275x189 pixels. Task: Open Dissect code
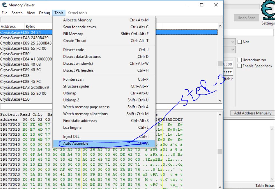tap(104, 50)
